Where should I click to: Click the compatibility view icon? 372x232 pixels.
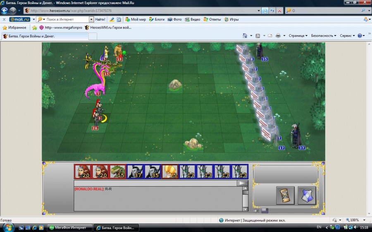(265, 11)
